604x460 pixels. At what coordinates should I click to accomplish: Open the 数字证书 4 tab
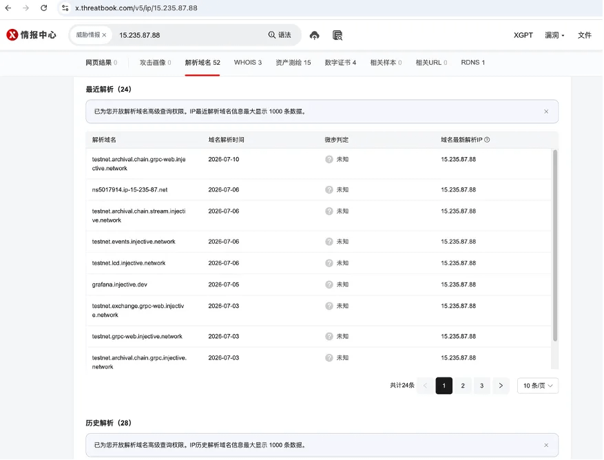click(340, 63)
